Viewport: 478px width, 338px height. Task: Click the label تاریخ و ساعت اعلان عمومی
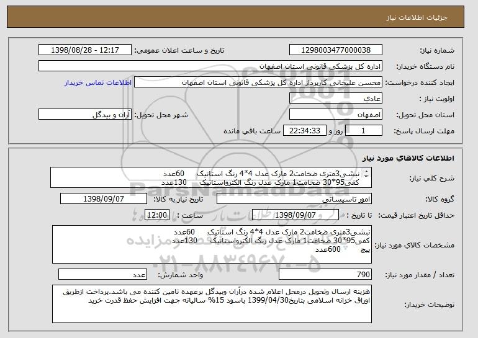[x=179, y=50]
